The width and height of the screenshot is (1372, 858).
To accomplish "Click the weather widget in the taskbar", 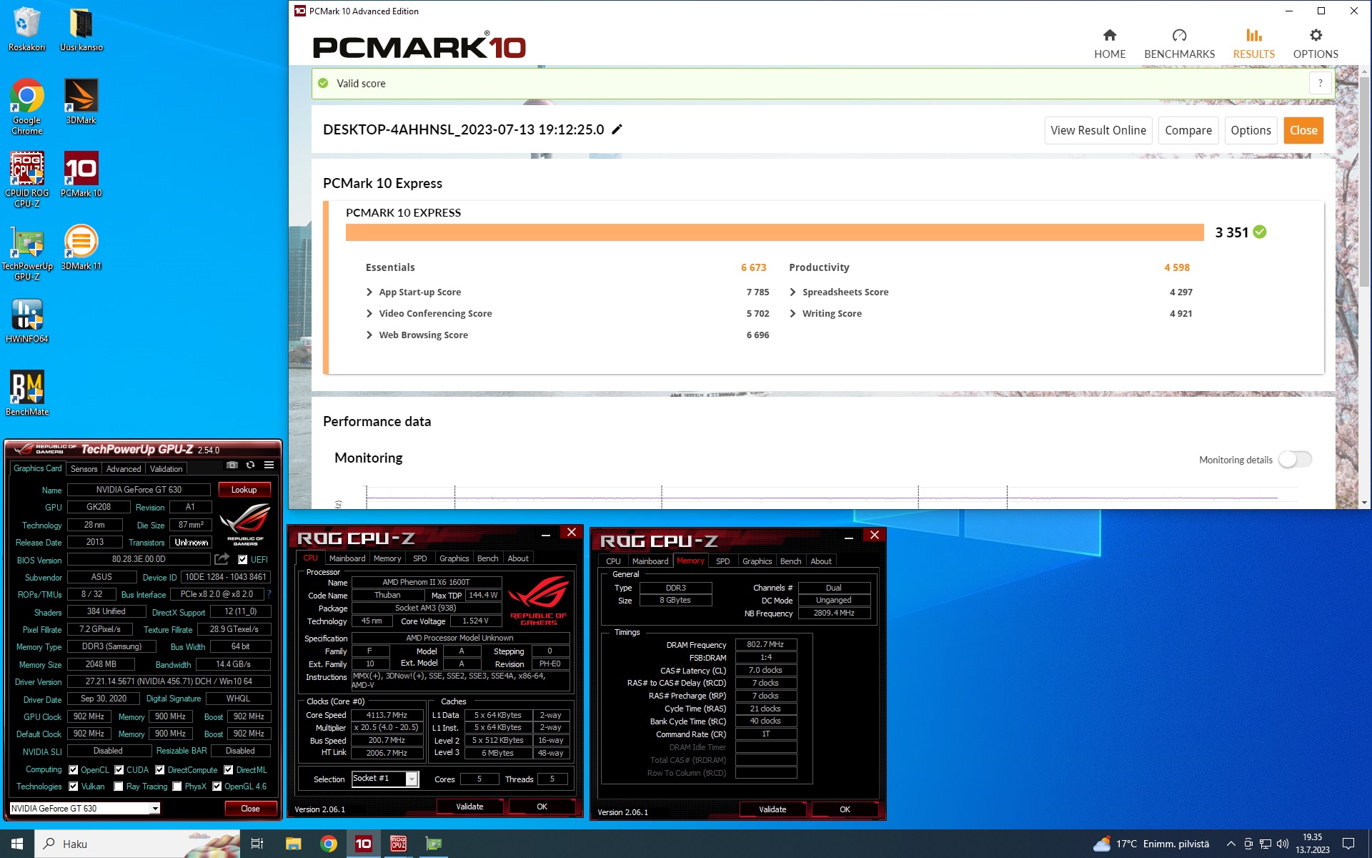I will tap(1151, 844).
